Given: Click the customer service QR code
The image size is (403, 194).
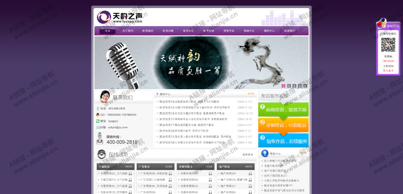Looking at the screenshot, I should click(x=388, y=45).
